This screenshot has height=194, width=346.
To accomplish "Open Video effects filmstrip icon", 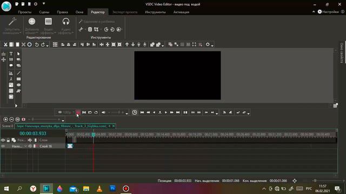I will pyautogui.click(x=48, y=22).
